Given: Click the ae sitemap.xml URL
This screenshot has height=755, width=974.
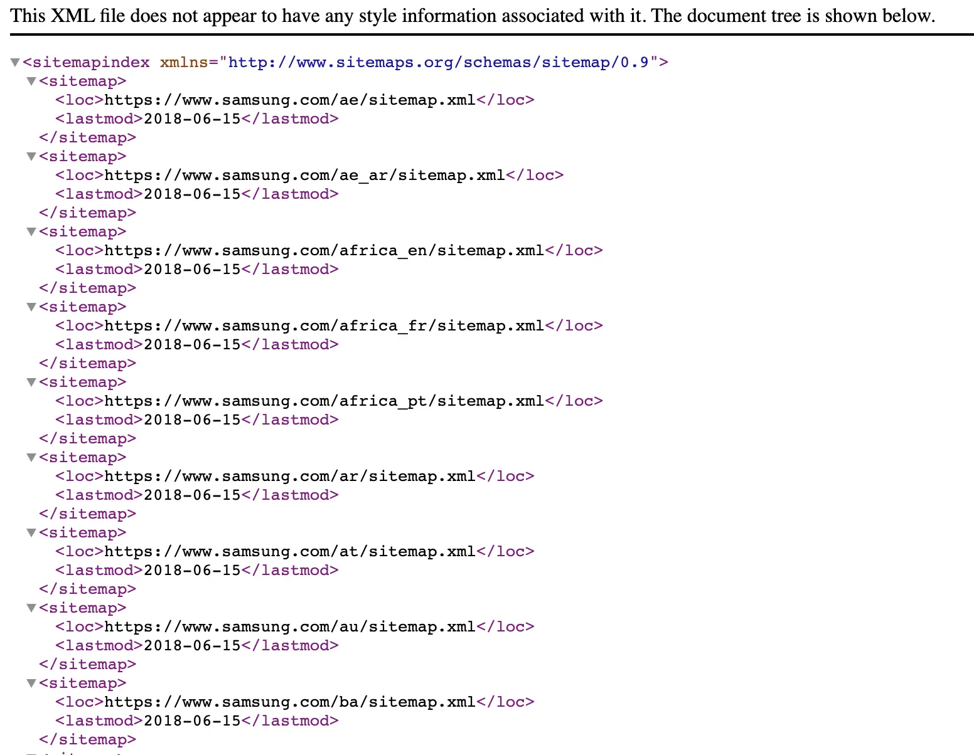Looking at the screenshot, I should 290,100.
